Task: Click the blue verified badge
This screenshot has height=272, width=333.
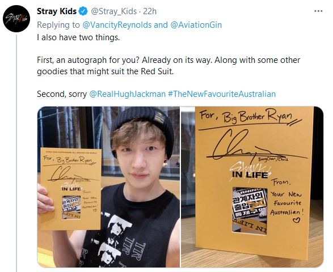Action: (83, 11)
